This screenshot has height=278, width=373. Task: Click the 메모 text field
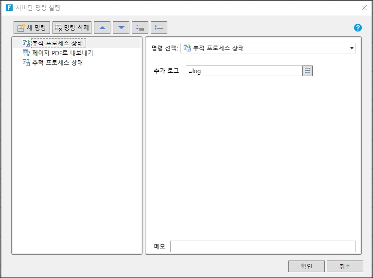[x=263, y=246]
